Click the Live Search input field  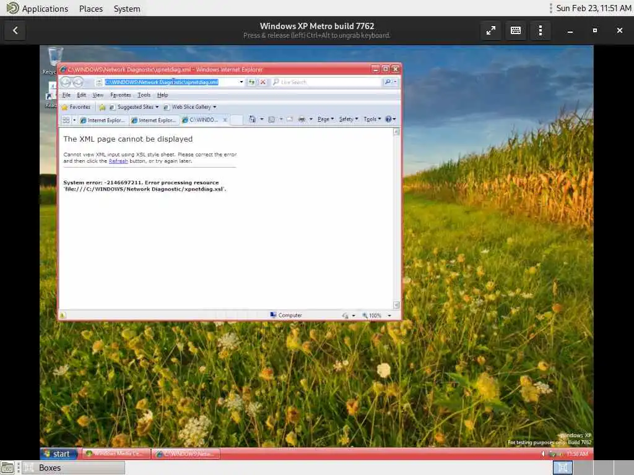point(327,82)
